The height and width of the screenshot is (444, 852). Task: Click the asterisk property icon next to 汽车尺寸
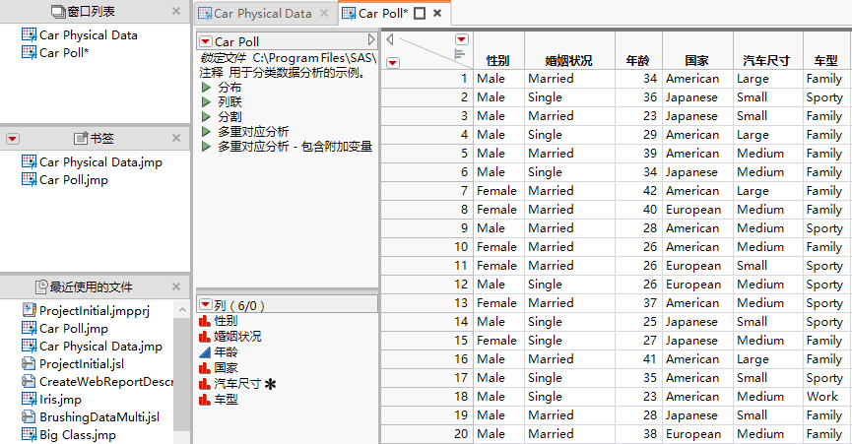click(270, 384)
